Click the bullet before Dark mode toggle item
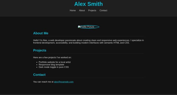Viewport: 177px width, 95px height. click(x=37, y=67)
